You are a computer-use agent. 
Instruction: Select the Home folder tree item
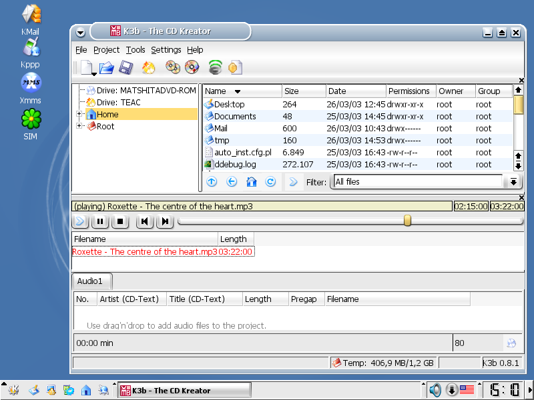(x=141, y=114)
